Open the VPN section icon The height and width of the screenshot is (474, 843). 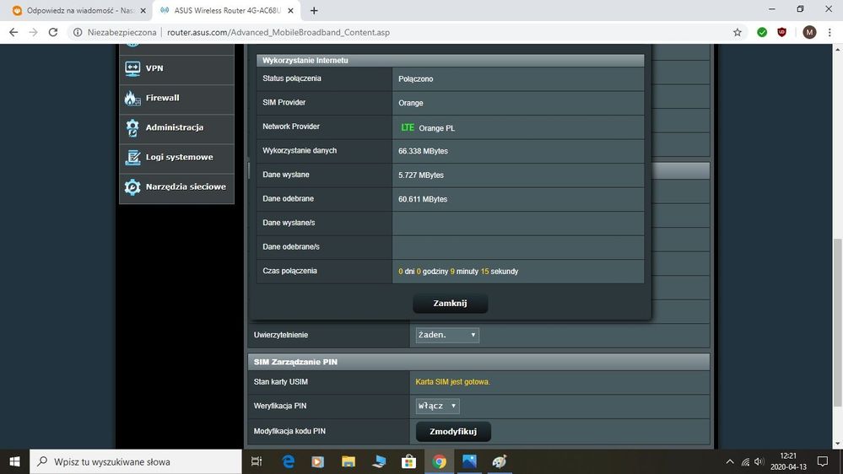(x=132, y=68)
